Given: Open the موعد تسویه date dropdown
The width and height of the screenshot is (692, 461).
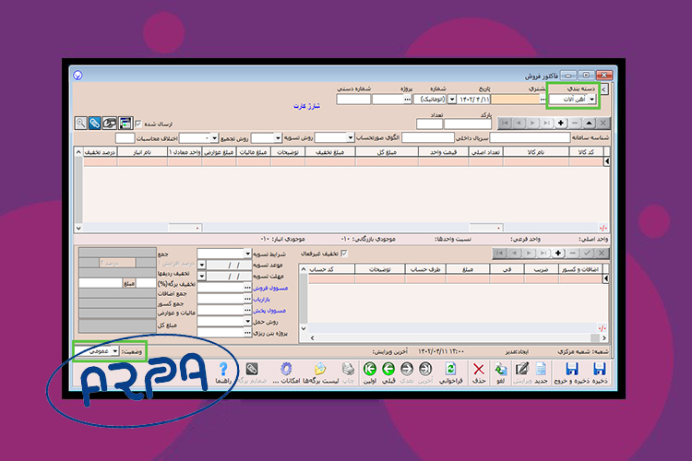Looking at the screenshot, I should (x=202, y=265).
